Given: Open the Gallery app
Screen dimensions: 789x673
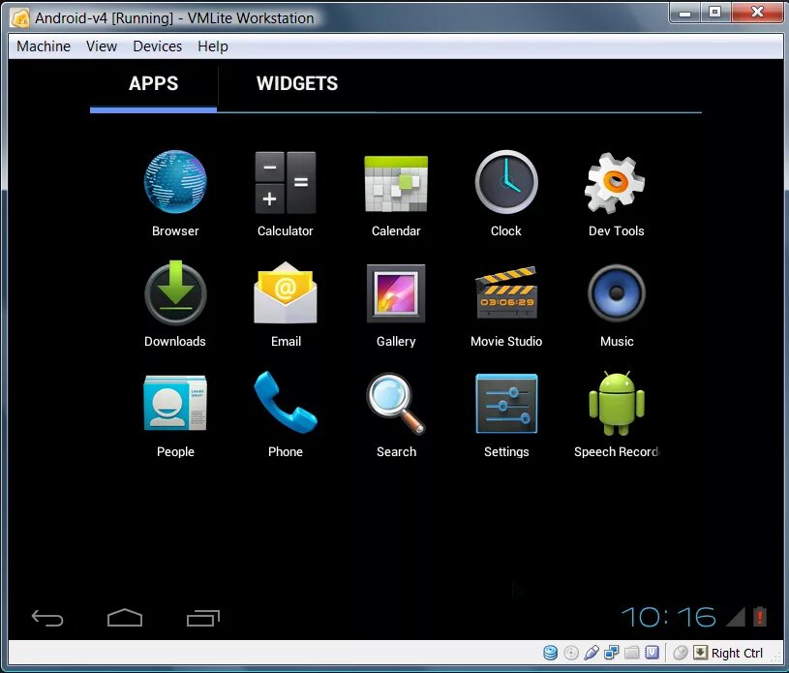Looking at the screenshot, I should (x=396, y=293).
